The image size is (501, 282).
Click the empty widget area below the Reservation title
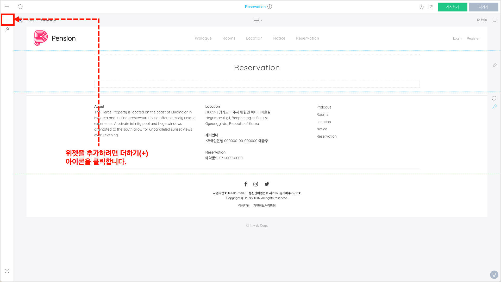pyautogui.click(x=257, y=84)
